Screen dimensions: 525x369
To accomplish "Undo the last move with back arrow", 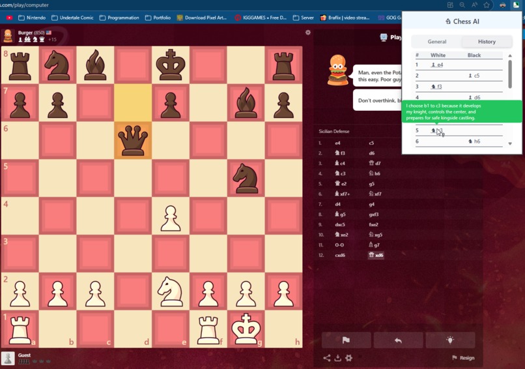I will (398, 340).
